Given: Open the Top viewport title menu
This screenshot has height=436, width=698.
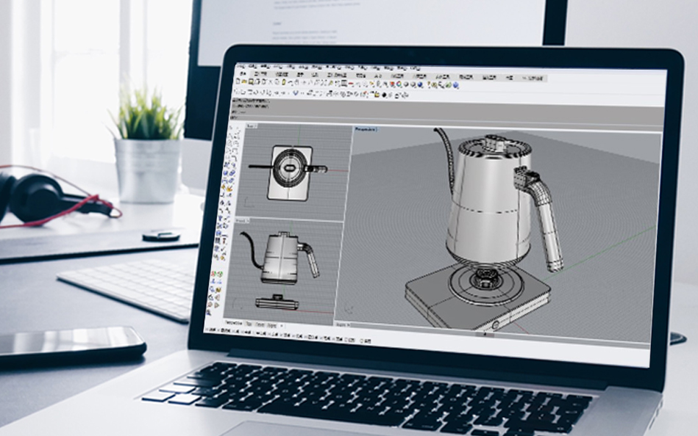Looking at the screenshot, I should click(x=250, y=126).
